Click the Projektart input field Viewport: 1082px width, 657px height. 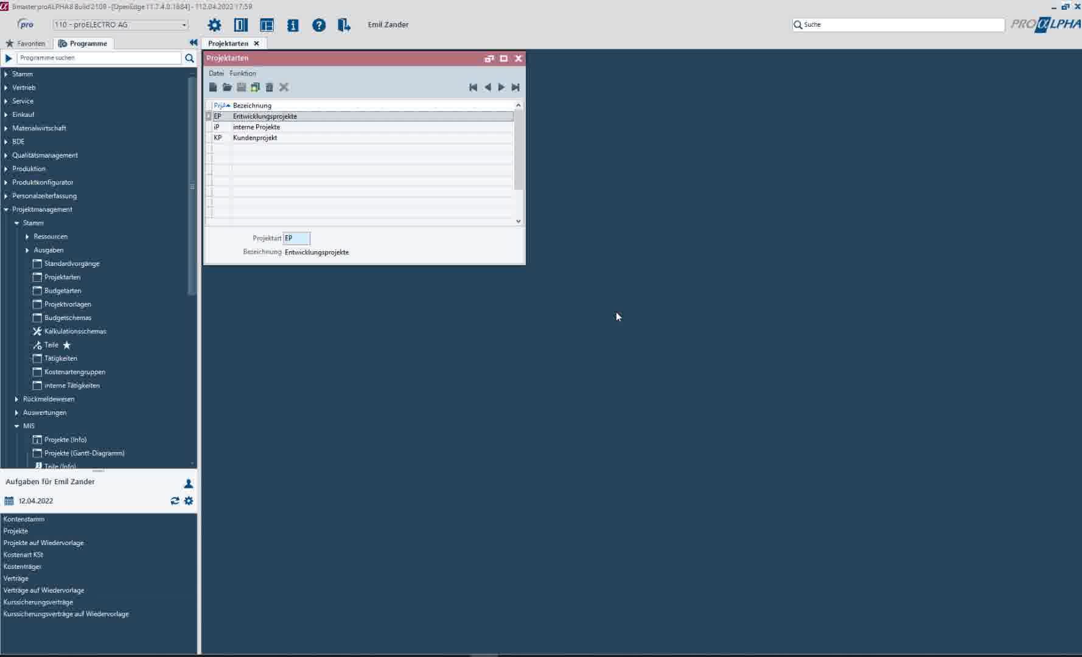click(296, 238)
